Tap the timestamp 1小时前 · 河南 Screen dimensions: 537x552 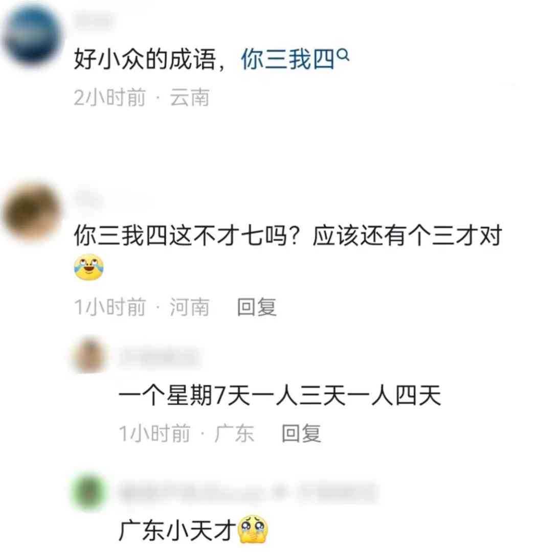tap(142, 307)
